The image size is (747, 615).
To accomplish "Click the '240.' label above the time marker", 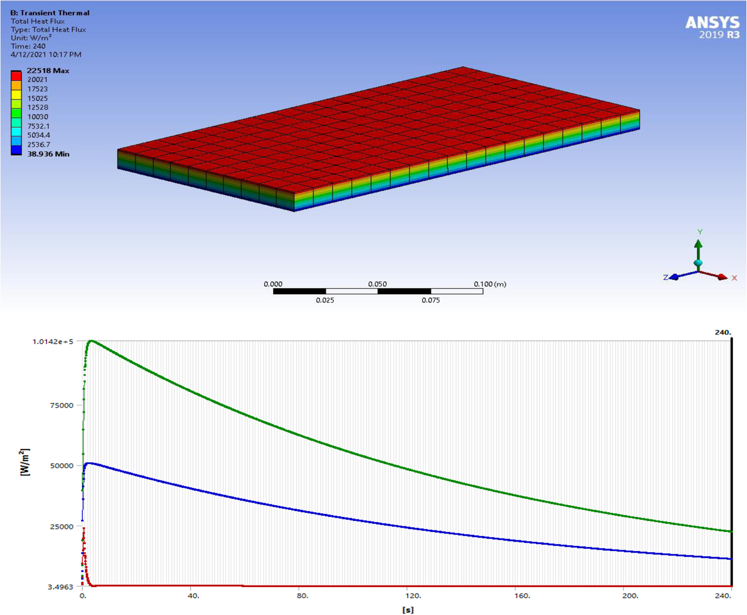I will click(x=723, y=332).
